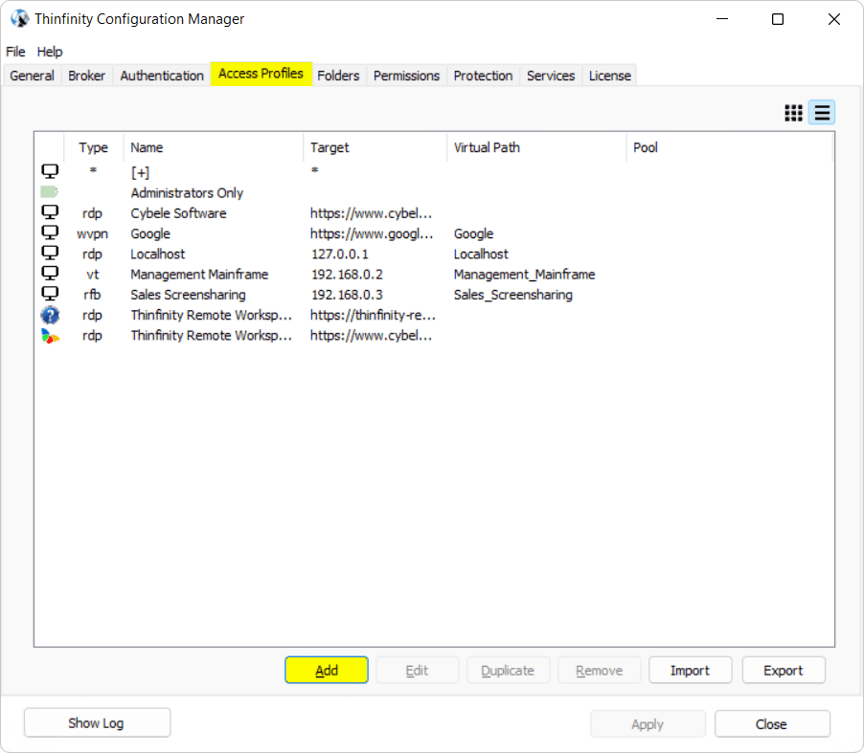Click the wvpn type cell
This screenshot has height=753, width=864.
tap(93, 233)
